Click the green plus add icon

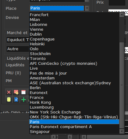coord(23,99)
